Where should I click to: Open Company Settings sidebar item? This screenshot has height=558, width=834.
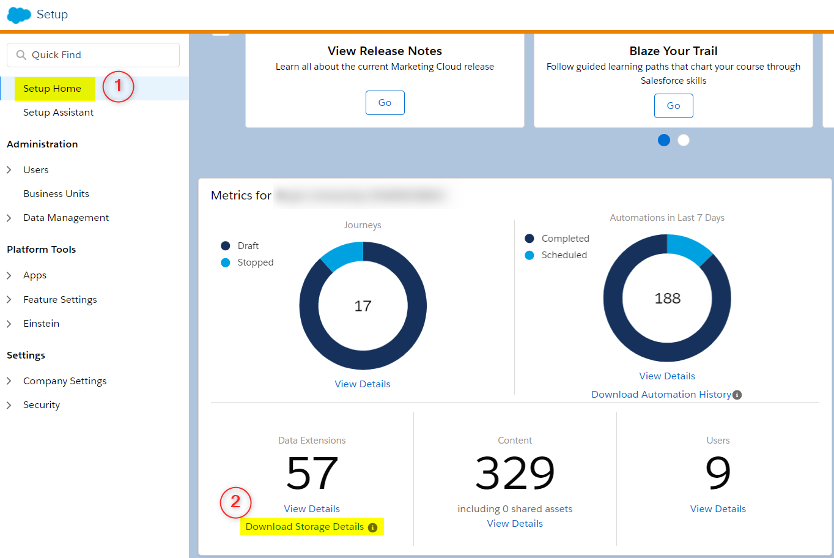pos(65,381)
